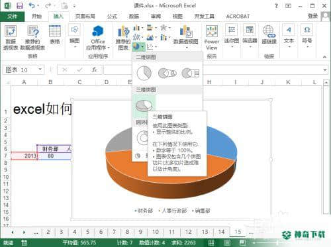Go to sheet tab 10
The width and height of the screenshot is (331, 247).
click(156, 232)
